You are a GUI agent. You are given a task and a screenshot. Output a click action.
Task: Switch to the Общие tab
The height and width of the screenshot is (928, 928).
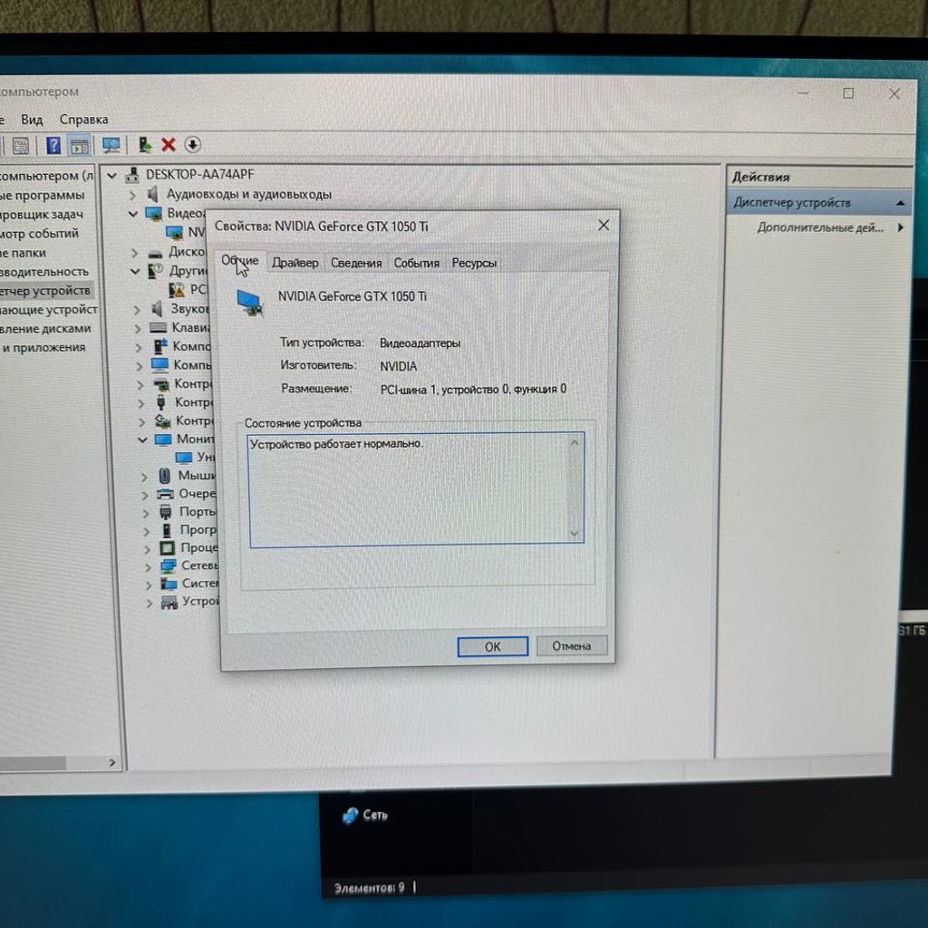coord(239,261)
